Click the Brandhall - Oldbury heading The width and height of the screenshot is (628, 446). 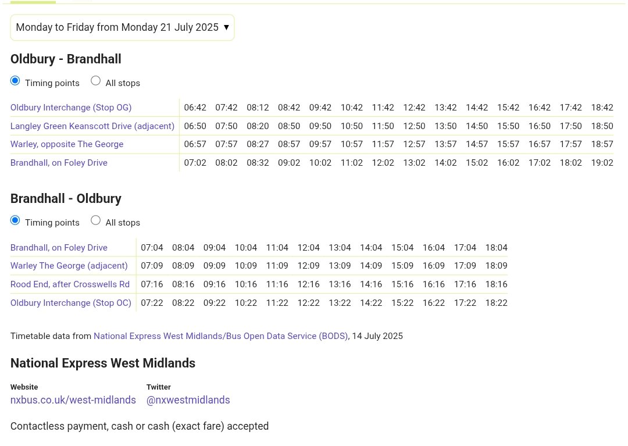66,199
